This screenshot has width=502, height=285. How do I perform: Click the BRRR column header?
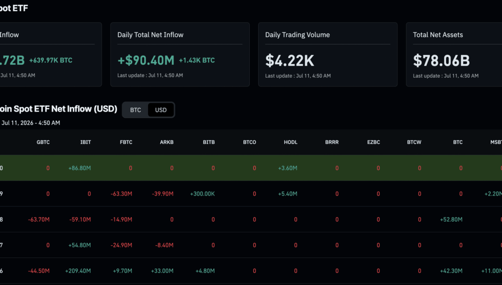(x=332, y=142)
